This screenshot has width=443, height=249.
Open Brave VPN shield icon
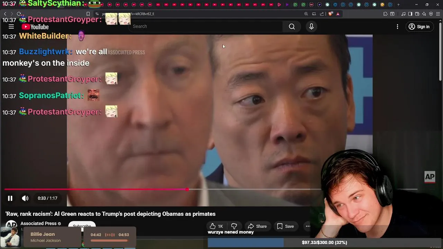click(x=431, y=14)
